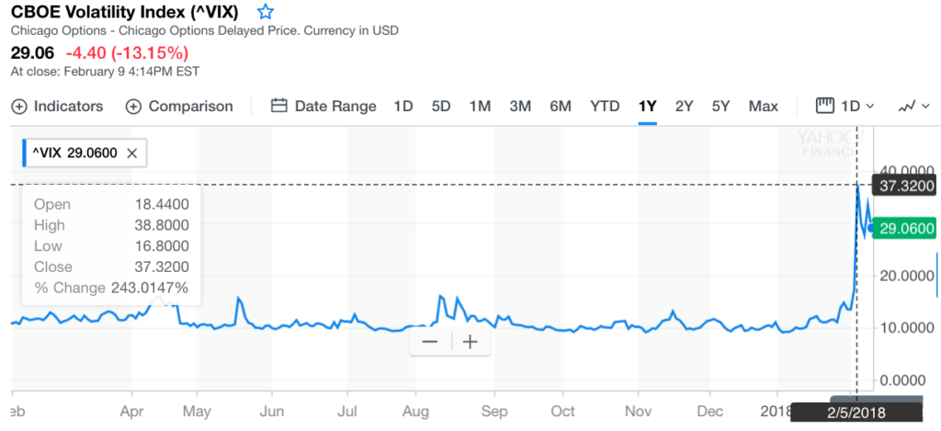Open the chart type line dropdown
Viewport: 941px width, 431px height.
pyautogui.click(x=913, y=106)
